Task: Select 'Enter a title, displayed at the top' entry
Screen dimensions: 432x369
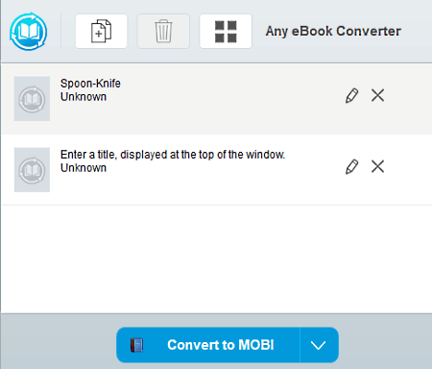Action: point(173,155)
